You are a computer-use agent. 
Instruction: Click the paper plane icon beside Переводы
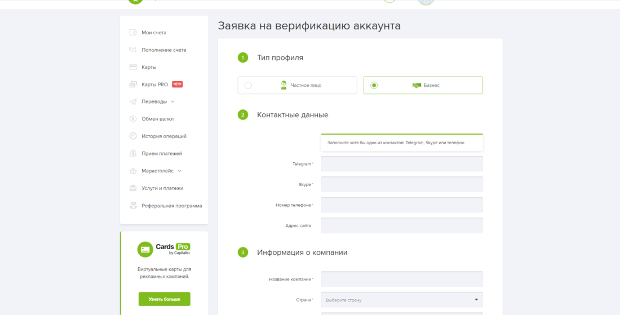pyautogui.click(x=133, y=101)
